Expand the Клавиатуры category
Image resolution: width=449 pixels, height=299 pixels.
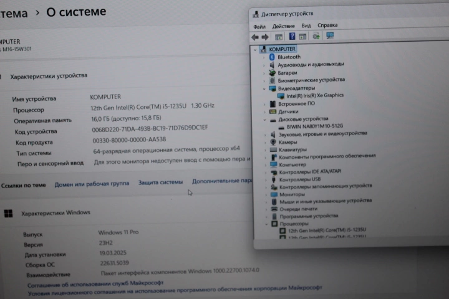[265, 149]
